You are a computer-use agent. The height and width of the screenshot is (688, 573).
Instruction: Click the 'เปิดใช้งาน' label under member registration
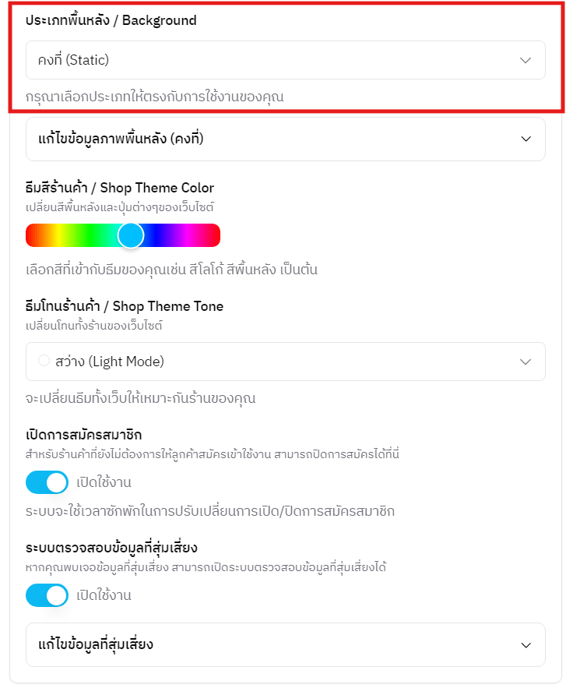coord(104,483)
